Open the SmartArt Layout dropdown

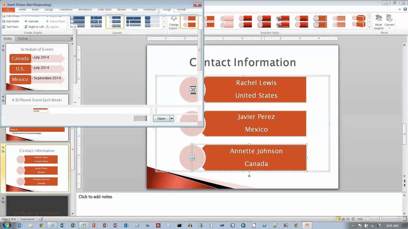pos(54,27)
